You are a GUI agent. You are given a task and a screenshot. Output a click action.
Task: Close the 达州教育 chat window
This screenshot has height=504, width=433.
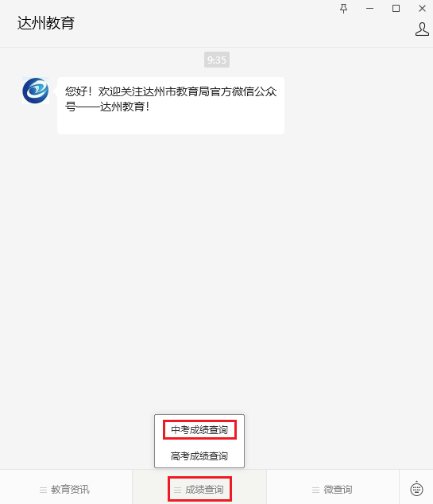[x=422, y=9]
